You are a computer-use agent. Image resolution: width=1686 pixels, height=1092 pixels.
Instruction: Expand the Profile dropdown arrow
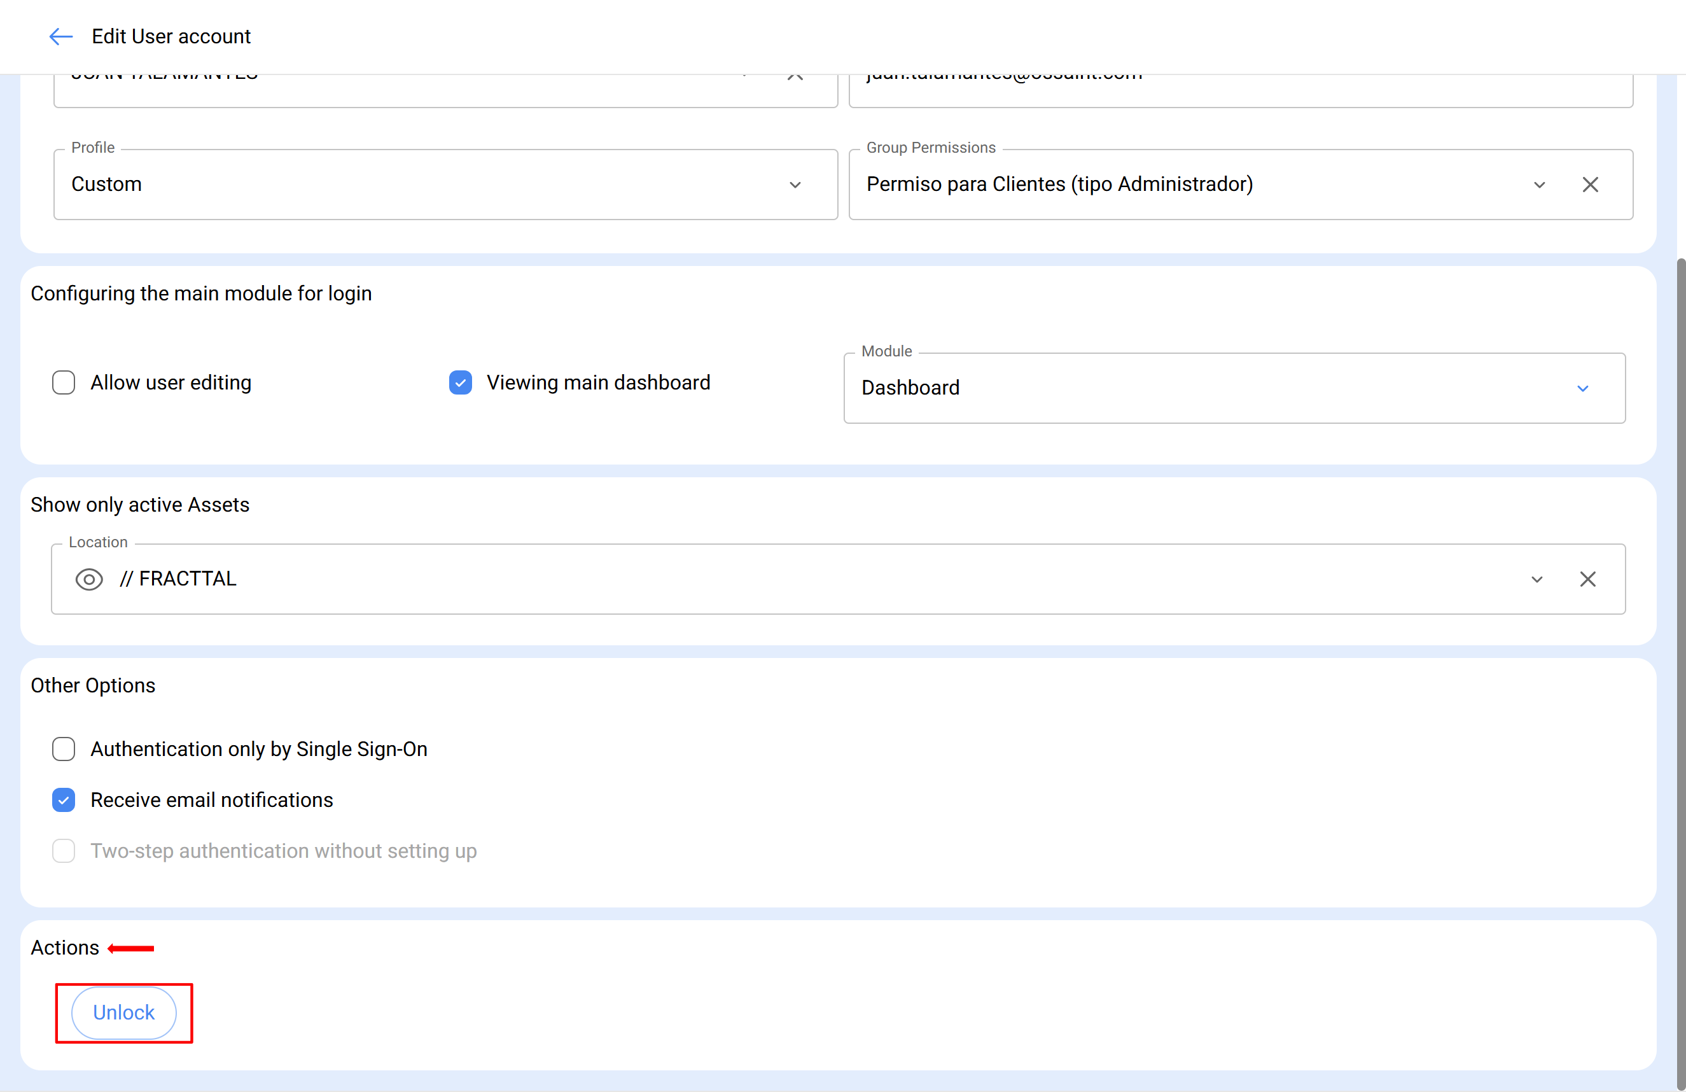point(795,185)
